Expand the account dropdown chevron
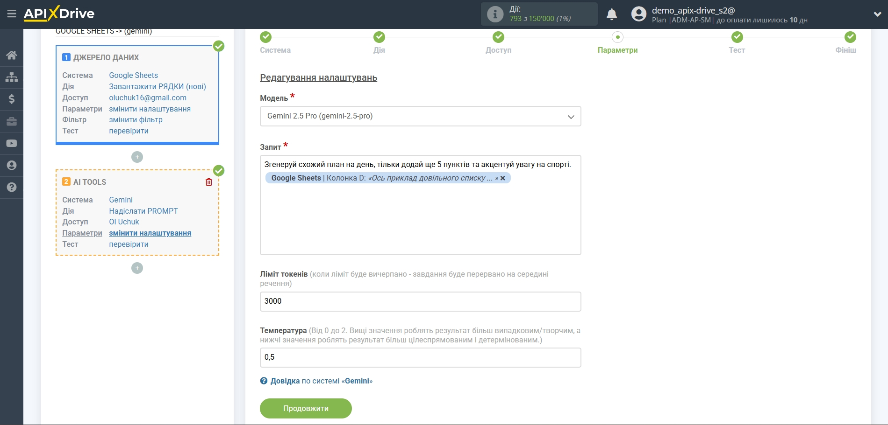This screenshot has width=888, height=425. [877, 14]
